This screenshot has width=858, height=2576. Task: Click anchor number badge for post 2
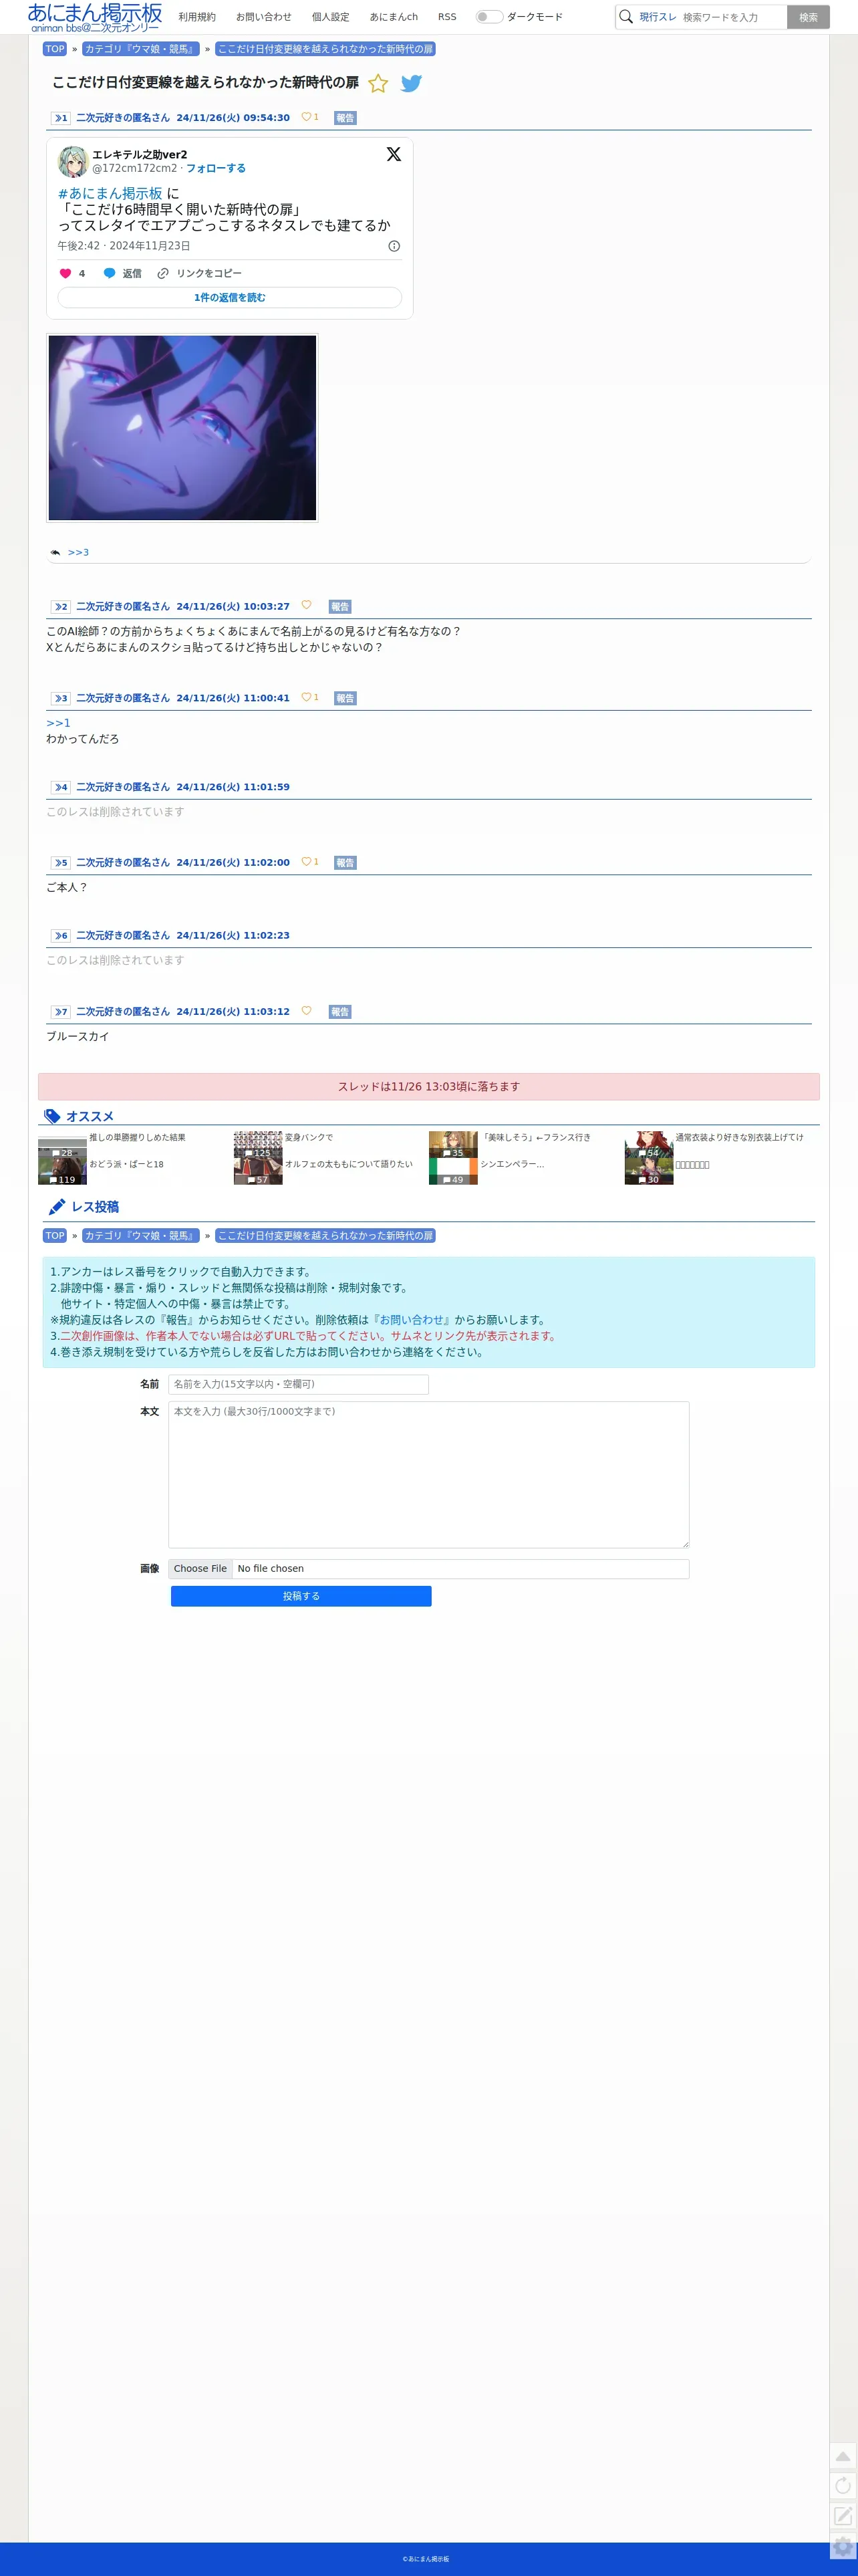(x=61, y=607)
